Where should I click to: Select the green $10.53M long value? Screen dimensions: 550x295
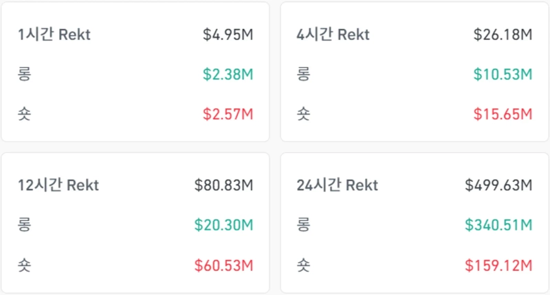coord(503,74)
